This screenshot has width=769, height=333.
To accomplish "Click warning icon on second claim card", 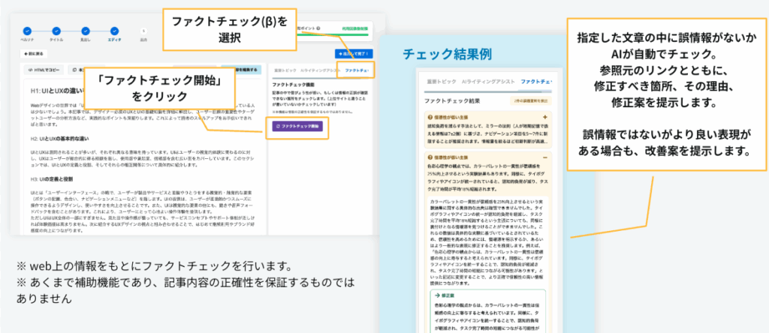I will pos(430,157).
